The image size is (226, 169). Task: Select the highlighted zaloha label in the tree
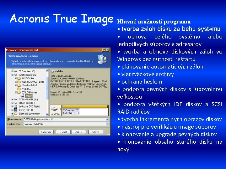click(29, 96)
